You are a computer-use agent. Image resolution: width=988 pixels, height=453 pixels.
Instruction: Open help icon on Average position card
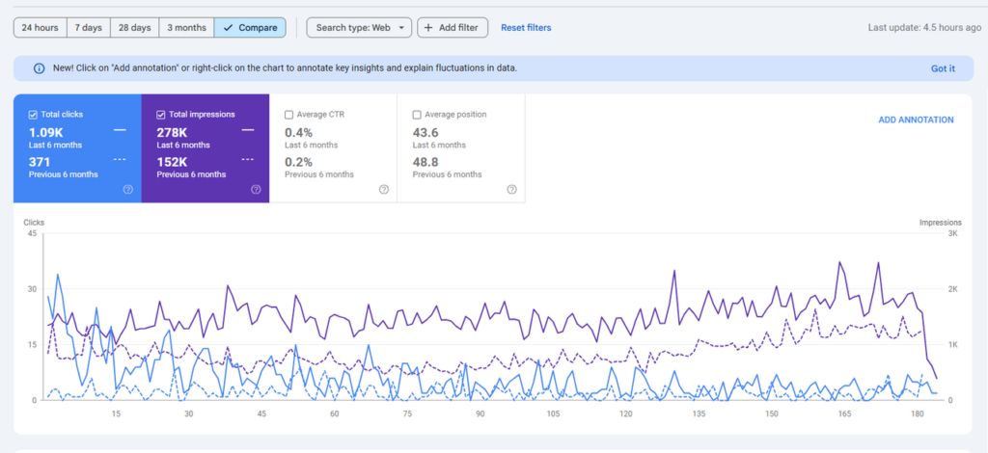(511, 189)
